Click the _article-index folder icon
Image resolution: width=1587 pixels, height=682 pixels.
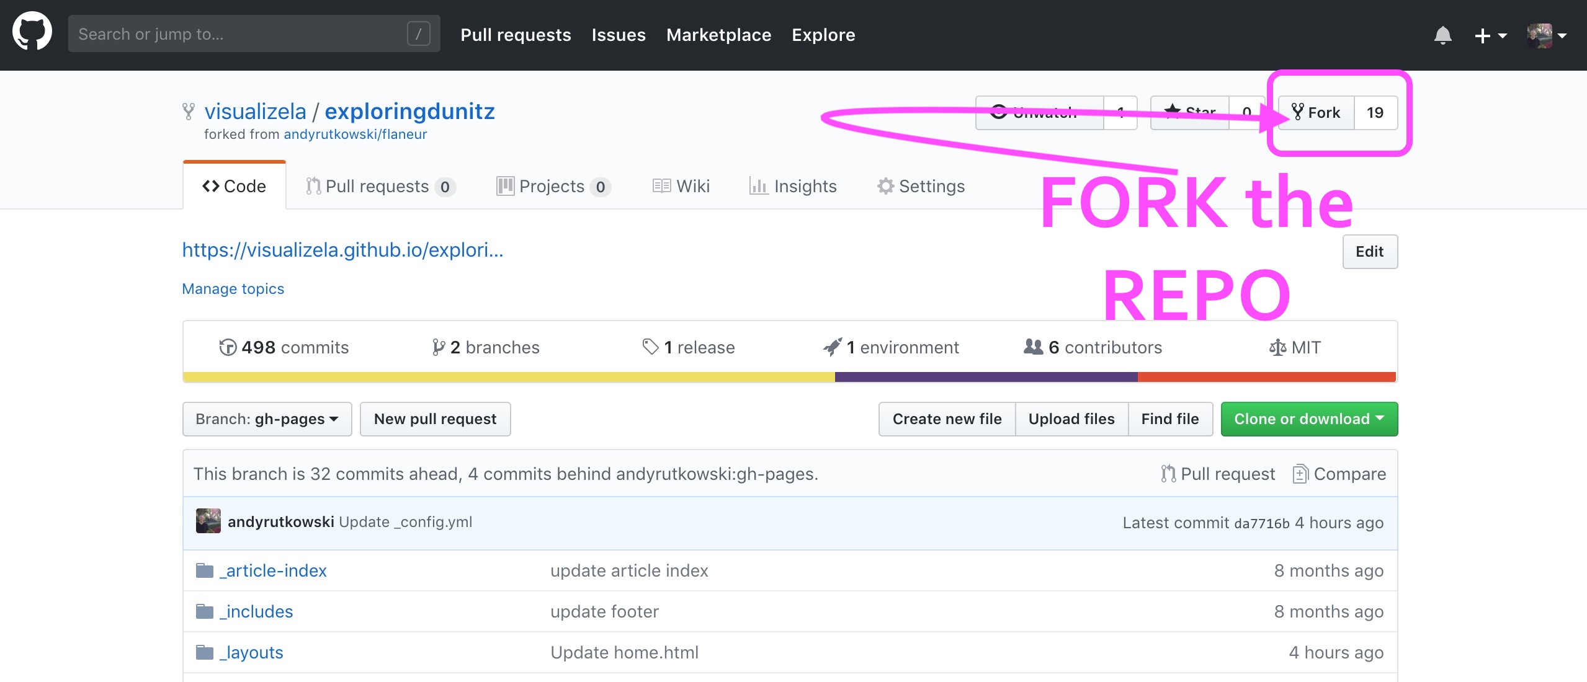click(x=204, y=570)
